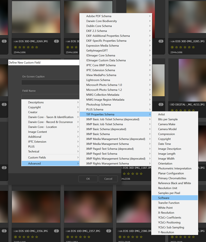Toggle reject icon on IMG_0269.JPG
The height and width of the screenshot is (242, 206).
[16, 47]
